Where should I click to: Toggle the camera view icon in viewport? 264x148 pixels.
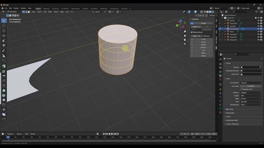(x=185, y=40)
